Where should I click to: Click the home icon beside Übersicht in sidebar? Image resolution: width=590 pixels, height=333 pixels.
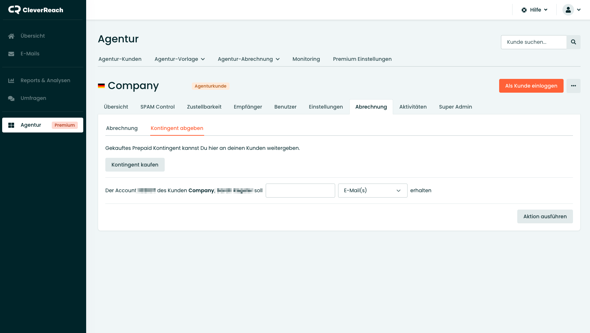[11, 36]
